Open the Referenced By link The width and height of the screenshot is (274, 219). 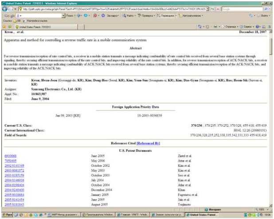point(149,144)
